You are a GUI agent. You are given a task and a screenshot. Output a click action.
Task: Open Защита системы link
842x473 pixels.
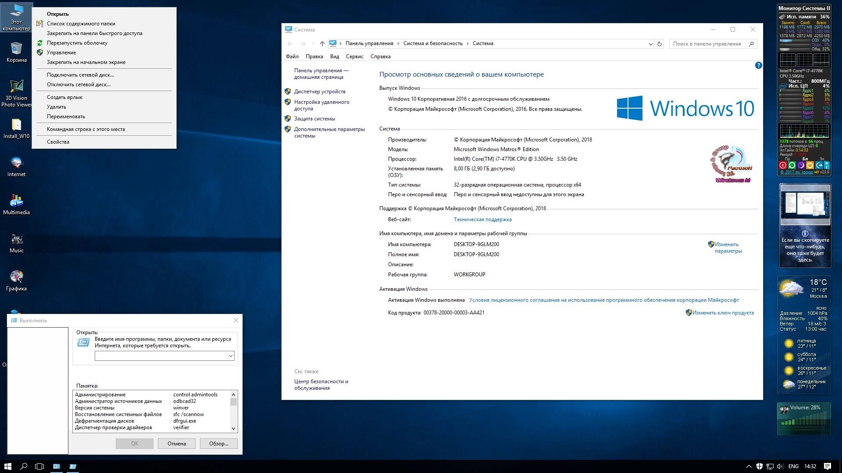point(314,119)
